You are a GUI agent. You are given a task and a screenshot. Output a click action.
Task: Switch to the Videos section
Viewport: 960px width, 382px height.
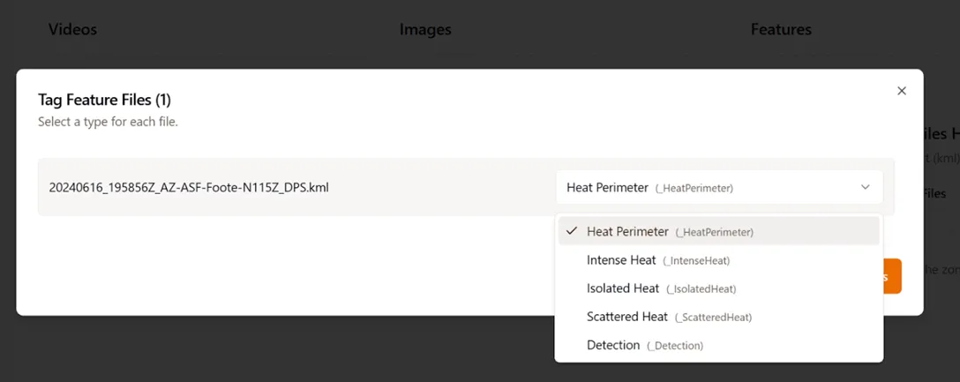(72, 29)
